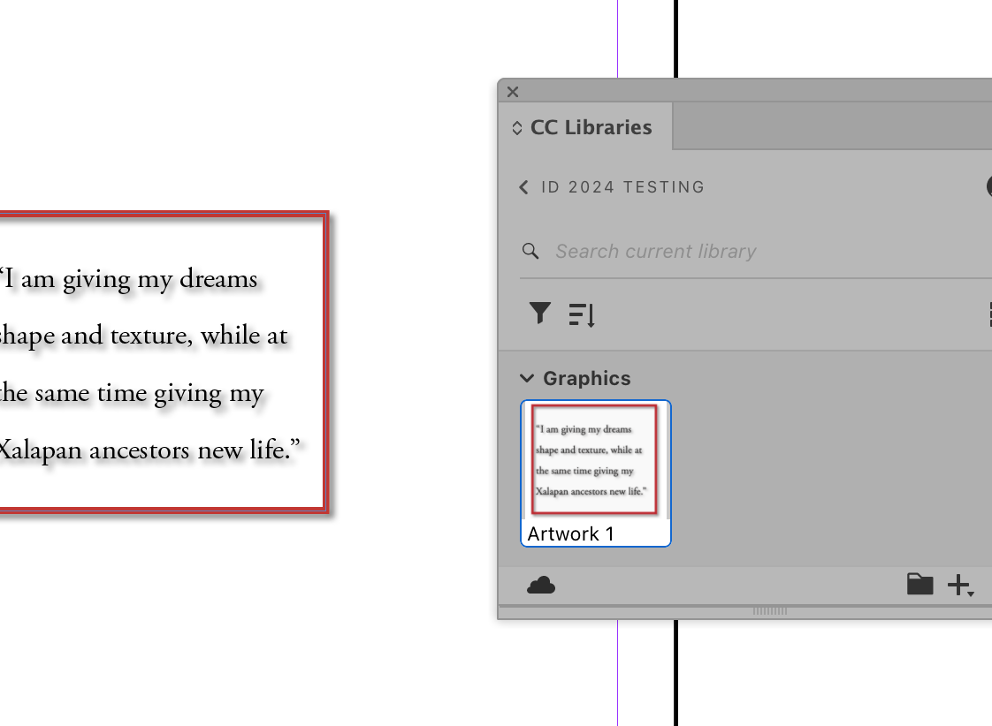Create a new group with the folder icon
Viewport: 992px width, 726px height.
point(920,584)
